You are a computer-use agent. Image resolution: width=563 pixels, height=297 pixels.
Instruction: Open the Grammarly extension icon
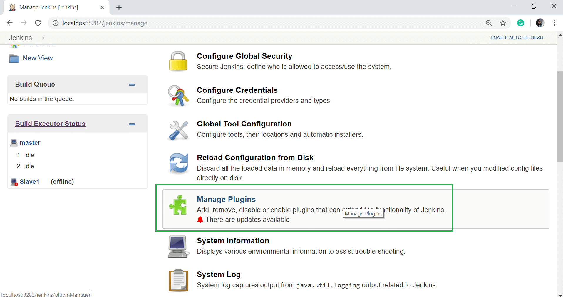521,23
